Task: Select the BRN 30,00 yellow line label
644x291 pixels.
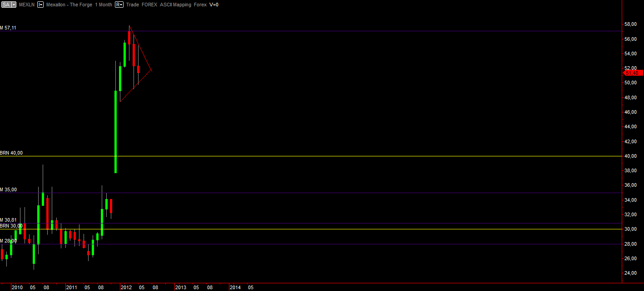Action: [11, 226]
